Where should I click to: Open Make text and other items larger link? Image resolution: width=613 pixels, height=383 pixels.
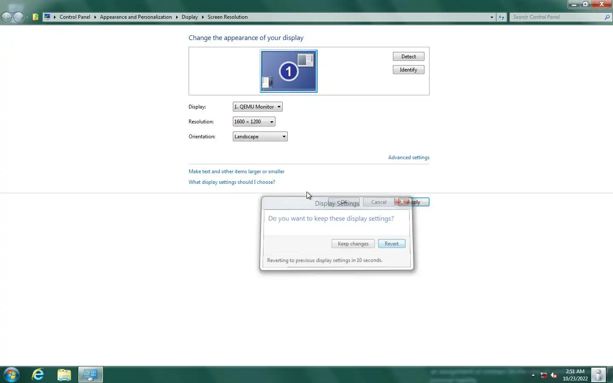point(236,171)
